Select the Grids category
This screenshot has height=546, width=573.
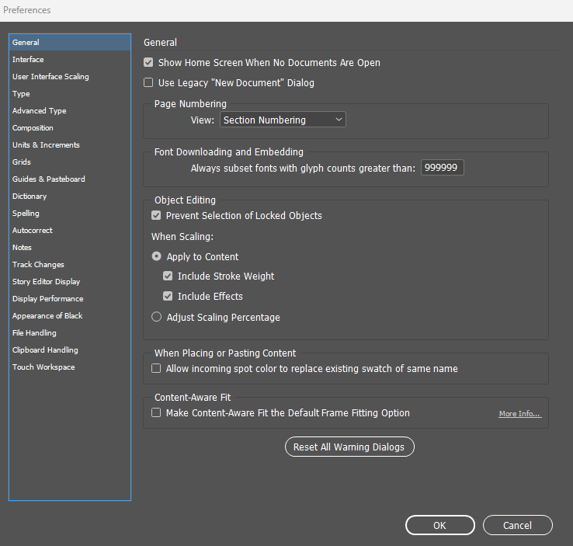point(70,162)
